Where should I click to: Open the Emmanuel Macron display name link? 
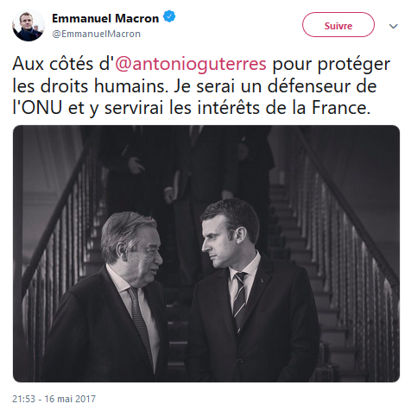(105, 18)
